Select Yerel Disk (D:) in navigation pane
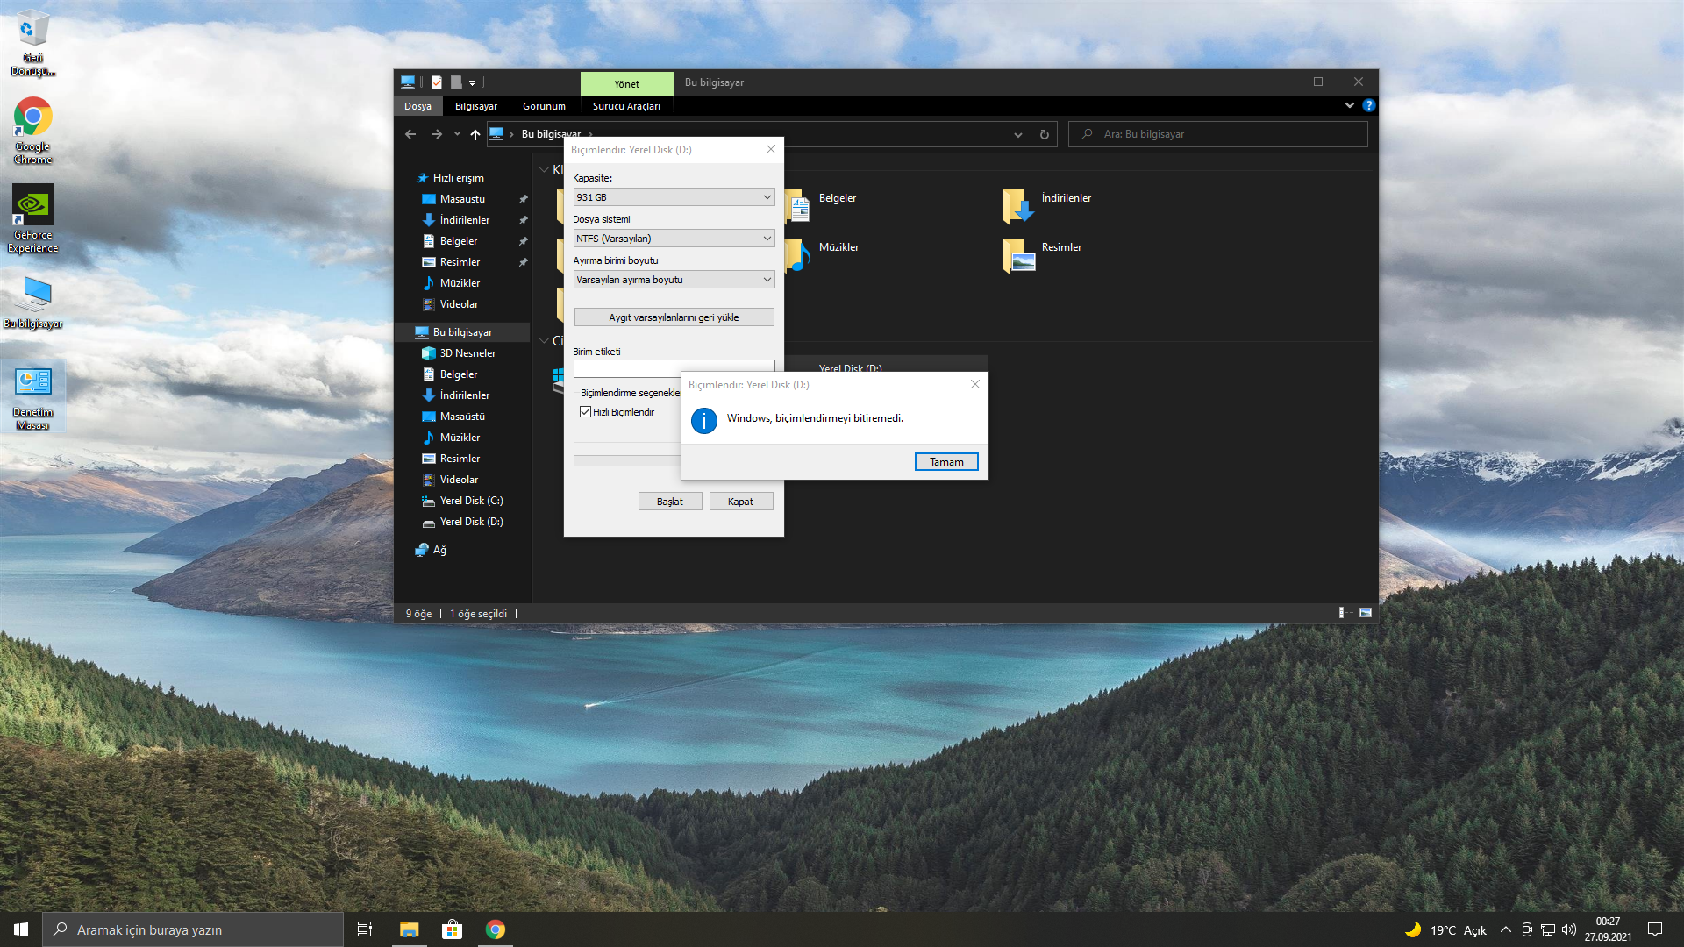The width and height of the screenshot is (1684, 947). pos(471,522)
